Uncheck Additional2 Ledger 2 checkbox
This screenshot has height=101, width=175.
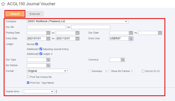click(x=41, y=54)
